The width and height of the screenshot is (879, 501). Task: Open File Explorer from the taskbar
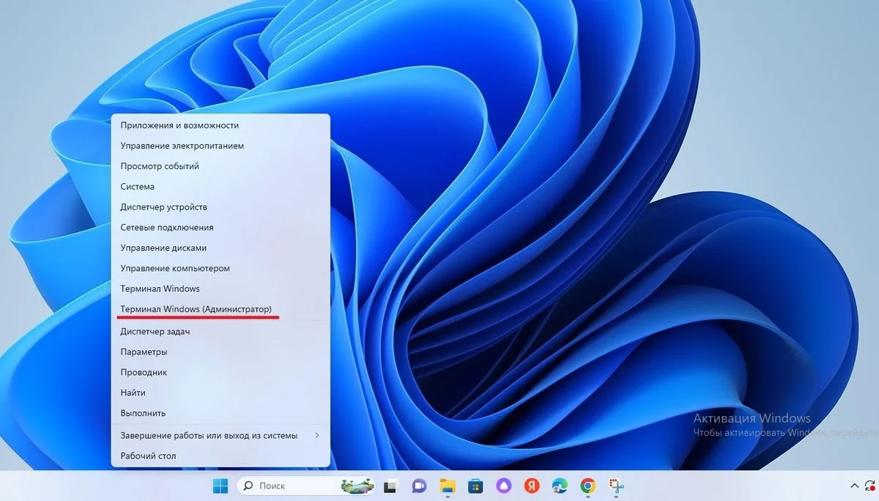448,486
